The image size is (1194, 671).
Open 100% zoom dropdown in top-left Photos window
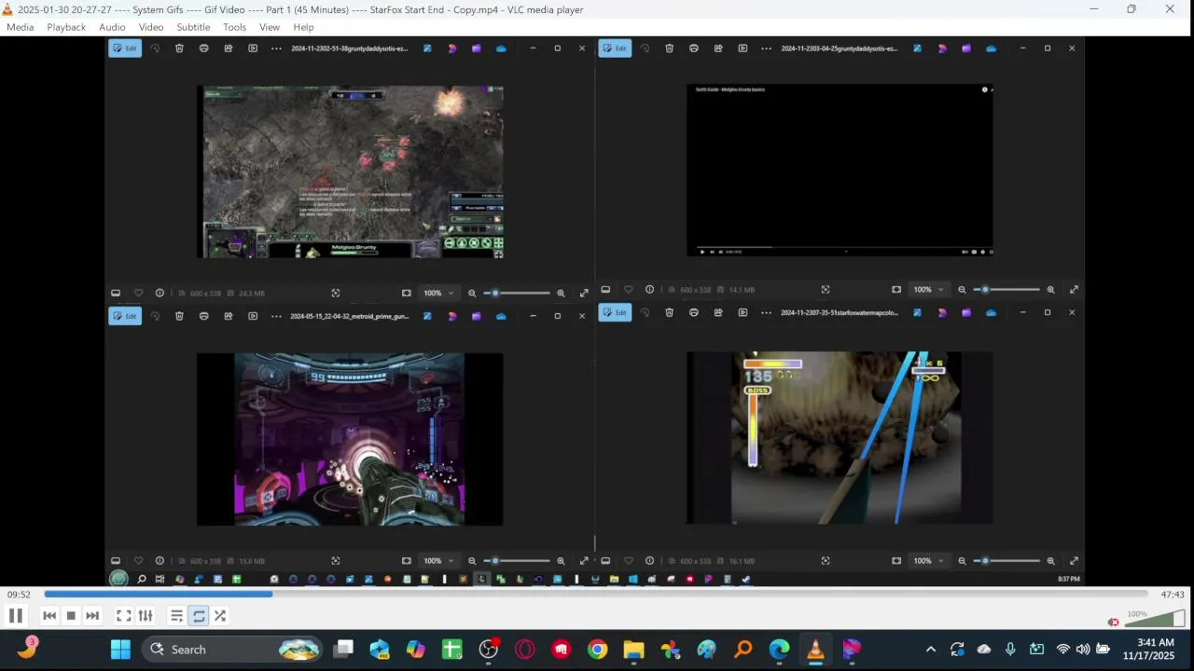[438, 293]
